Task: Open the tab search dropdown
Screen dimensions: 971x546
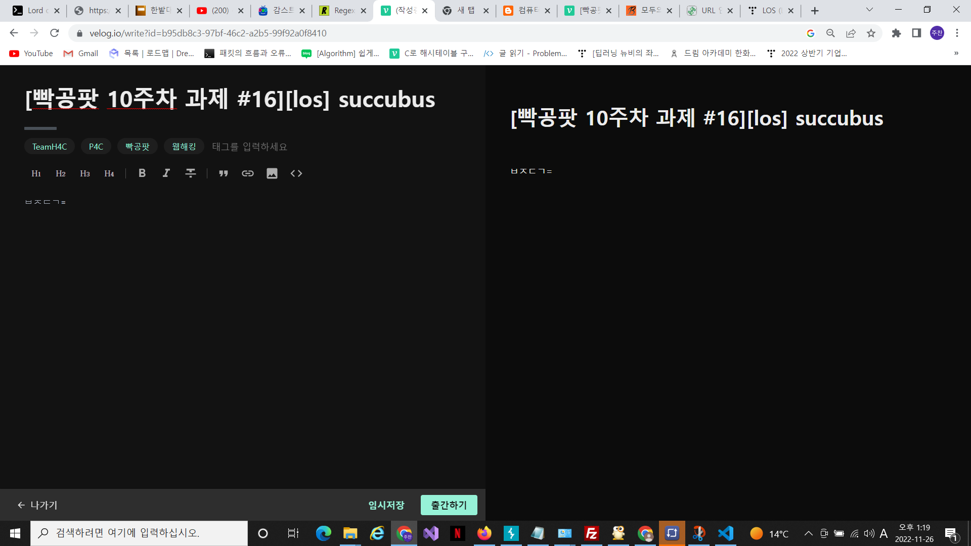Action: pos(869,10)
